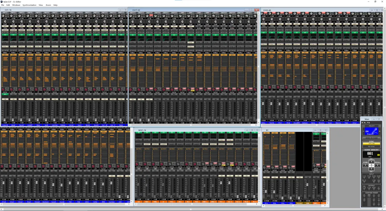Toggle VOC L ON button in MIX1-16 window
The height and width of the screenshot is (211, 386).
pos(222,176)
